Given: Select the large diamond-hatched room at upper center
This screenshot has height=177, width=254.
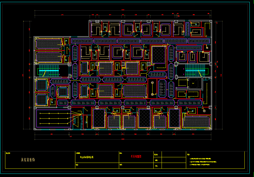Looking at the screenshot, I should (x=158, y=55).
